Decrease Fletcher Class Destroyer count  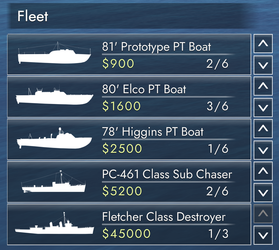[263, 235]
